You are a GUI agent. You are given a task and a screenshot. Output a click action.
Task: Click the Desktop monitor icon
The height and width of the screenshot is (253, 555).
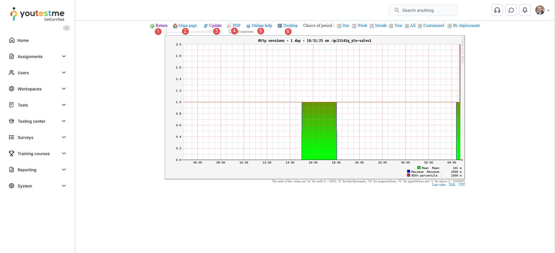tap(280, 26)
